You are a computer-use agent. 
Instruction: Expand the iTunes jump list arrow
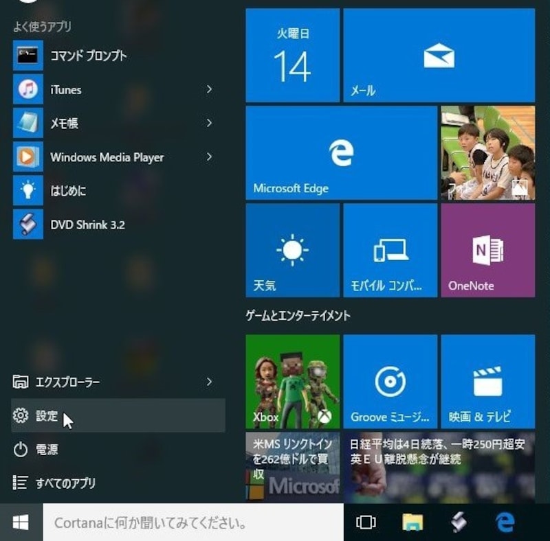209,89
